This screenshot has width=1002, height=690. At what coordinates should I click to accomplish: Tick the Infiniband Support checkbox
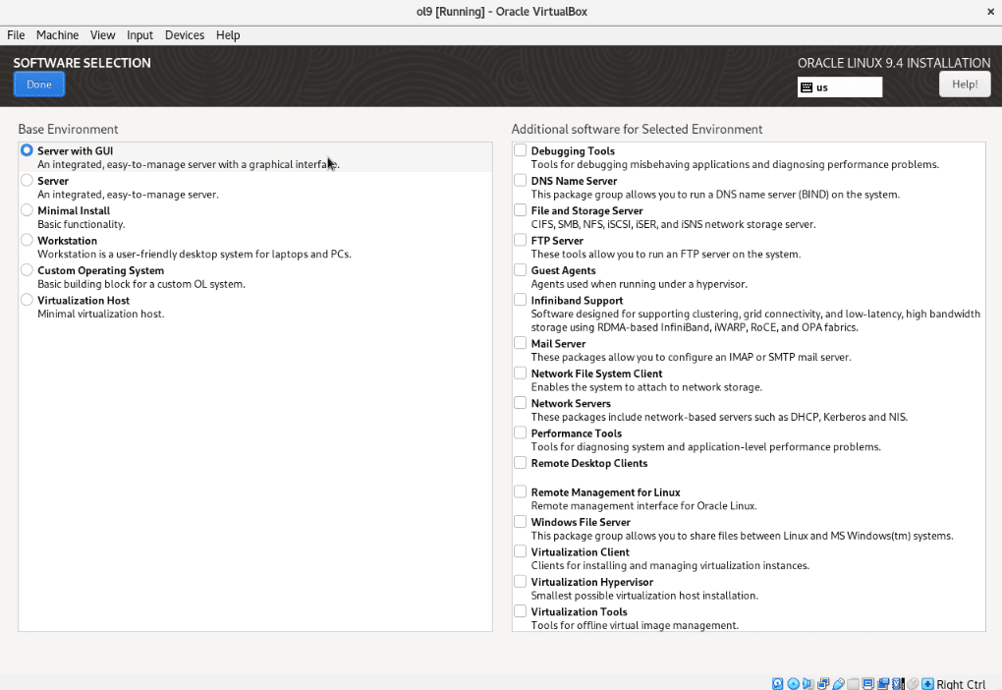[521, 299]
